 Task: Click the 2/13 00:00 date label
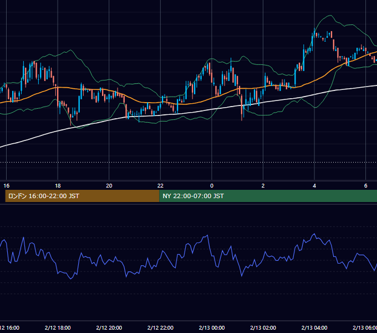(x=212, y=327)
